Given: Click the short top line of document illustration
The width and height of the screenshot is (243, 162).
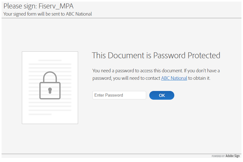Looking at the screenshot, I should click(50, 60).
